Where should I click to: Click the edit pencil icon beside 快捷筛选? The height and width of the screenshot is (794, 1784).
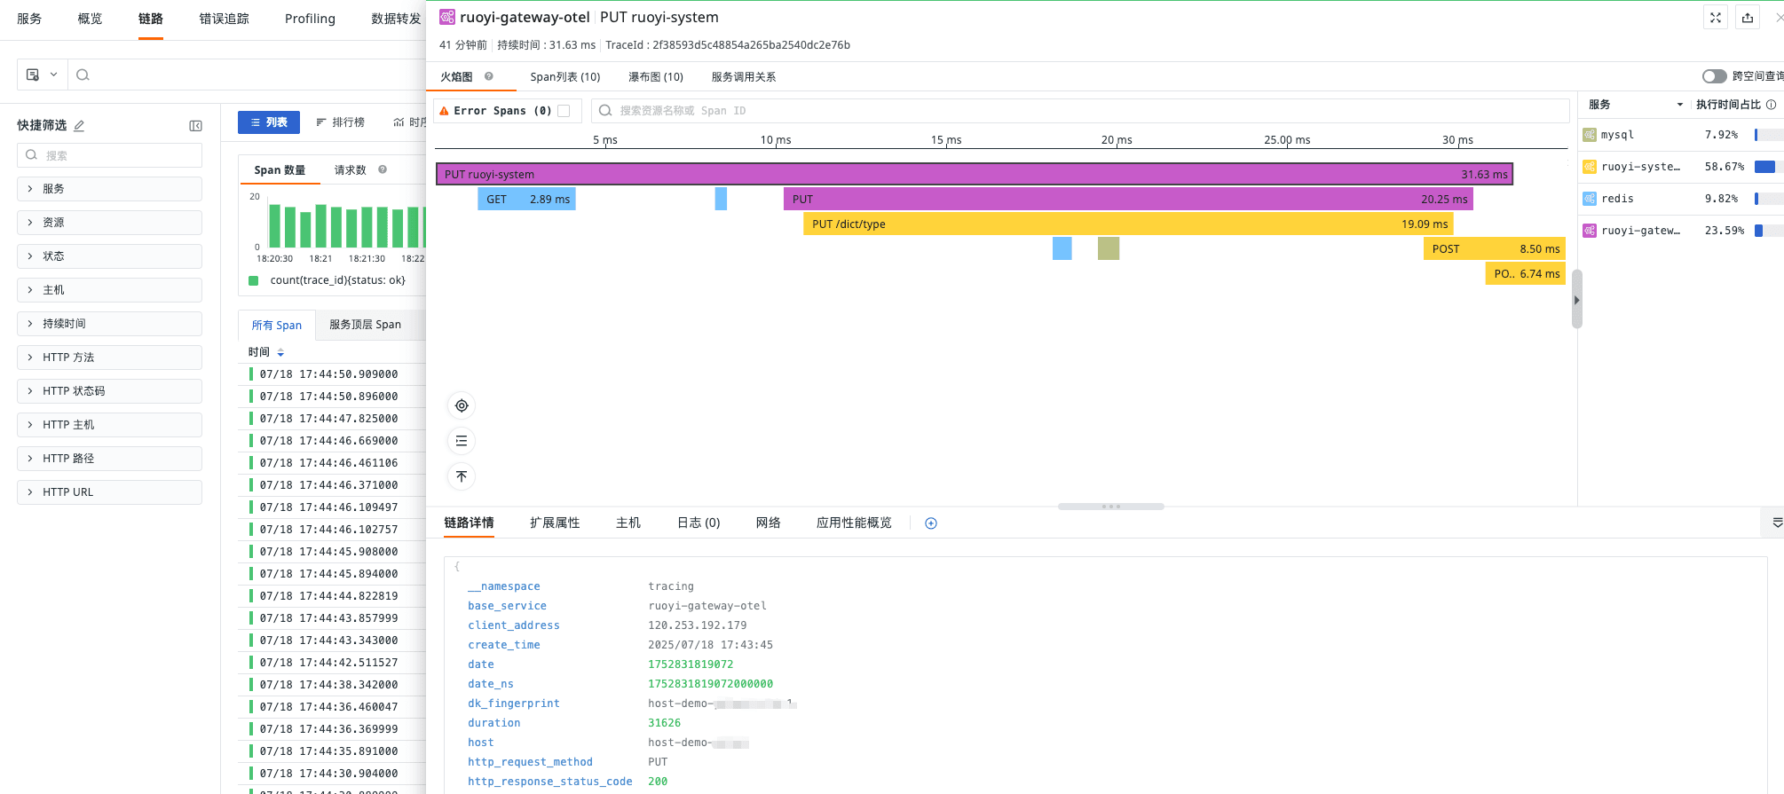click(x=79, y=126)
